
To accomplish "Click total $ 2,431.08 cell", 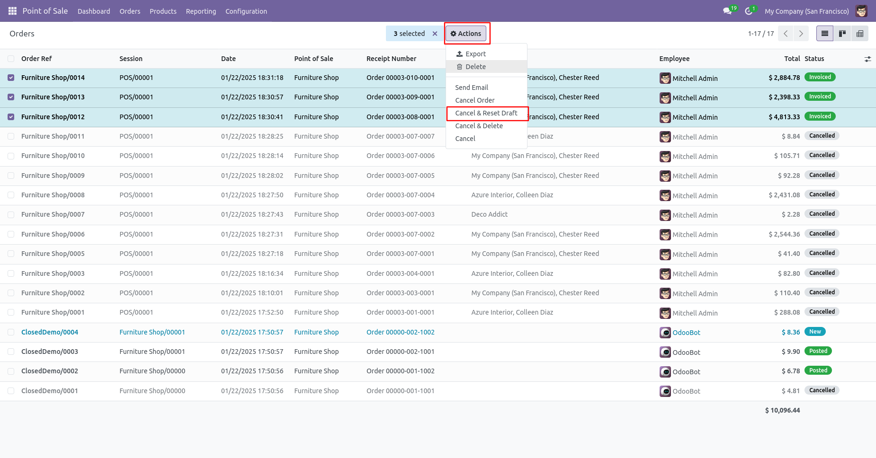I will [784, 195].
